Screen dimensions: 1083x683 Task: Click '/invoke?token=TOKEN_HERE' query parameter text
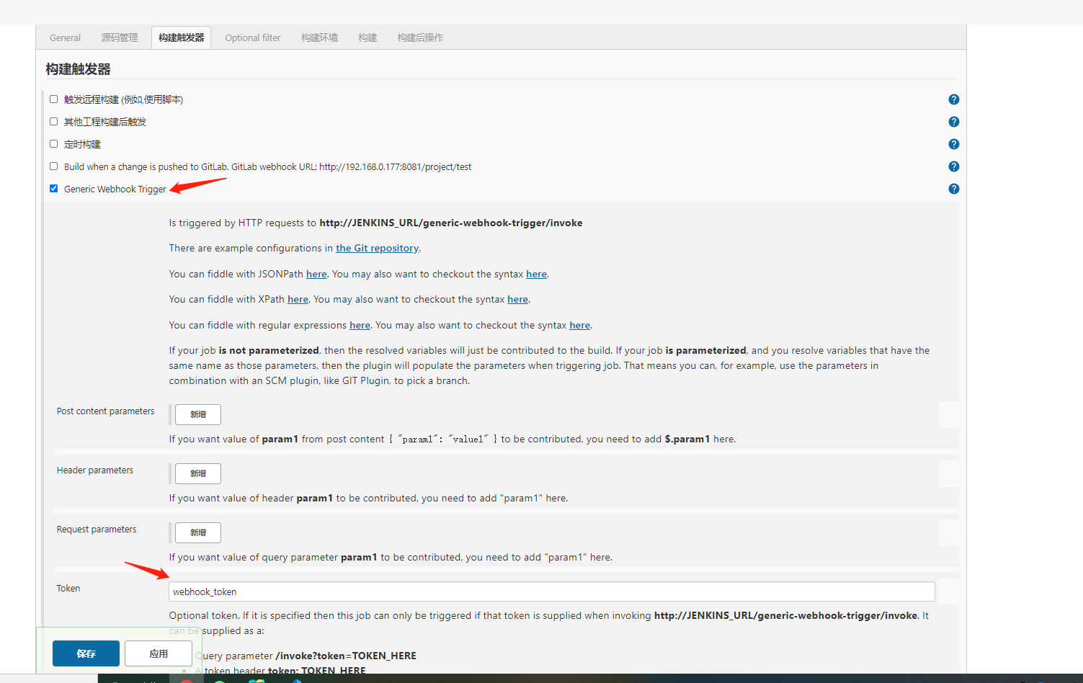346,656
